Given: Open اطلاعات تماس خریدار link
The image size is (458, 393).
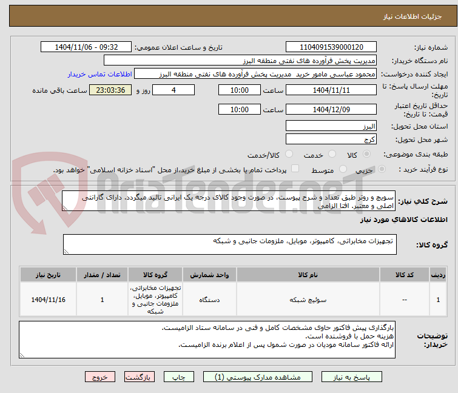Looking at the screenshot, I should coord(100,74).
